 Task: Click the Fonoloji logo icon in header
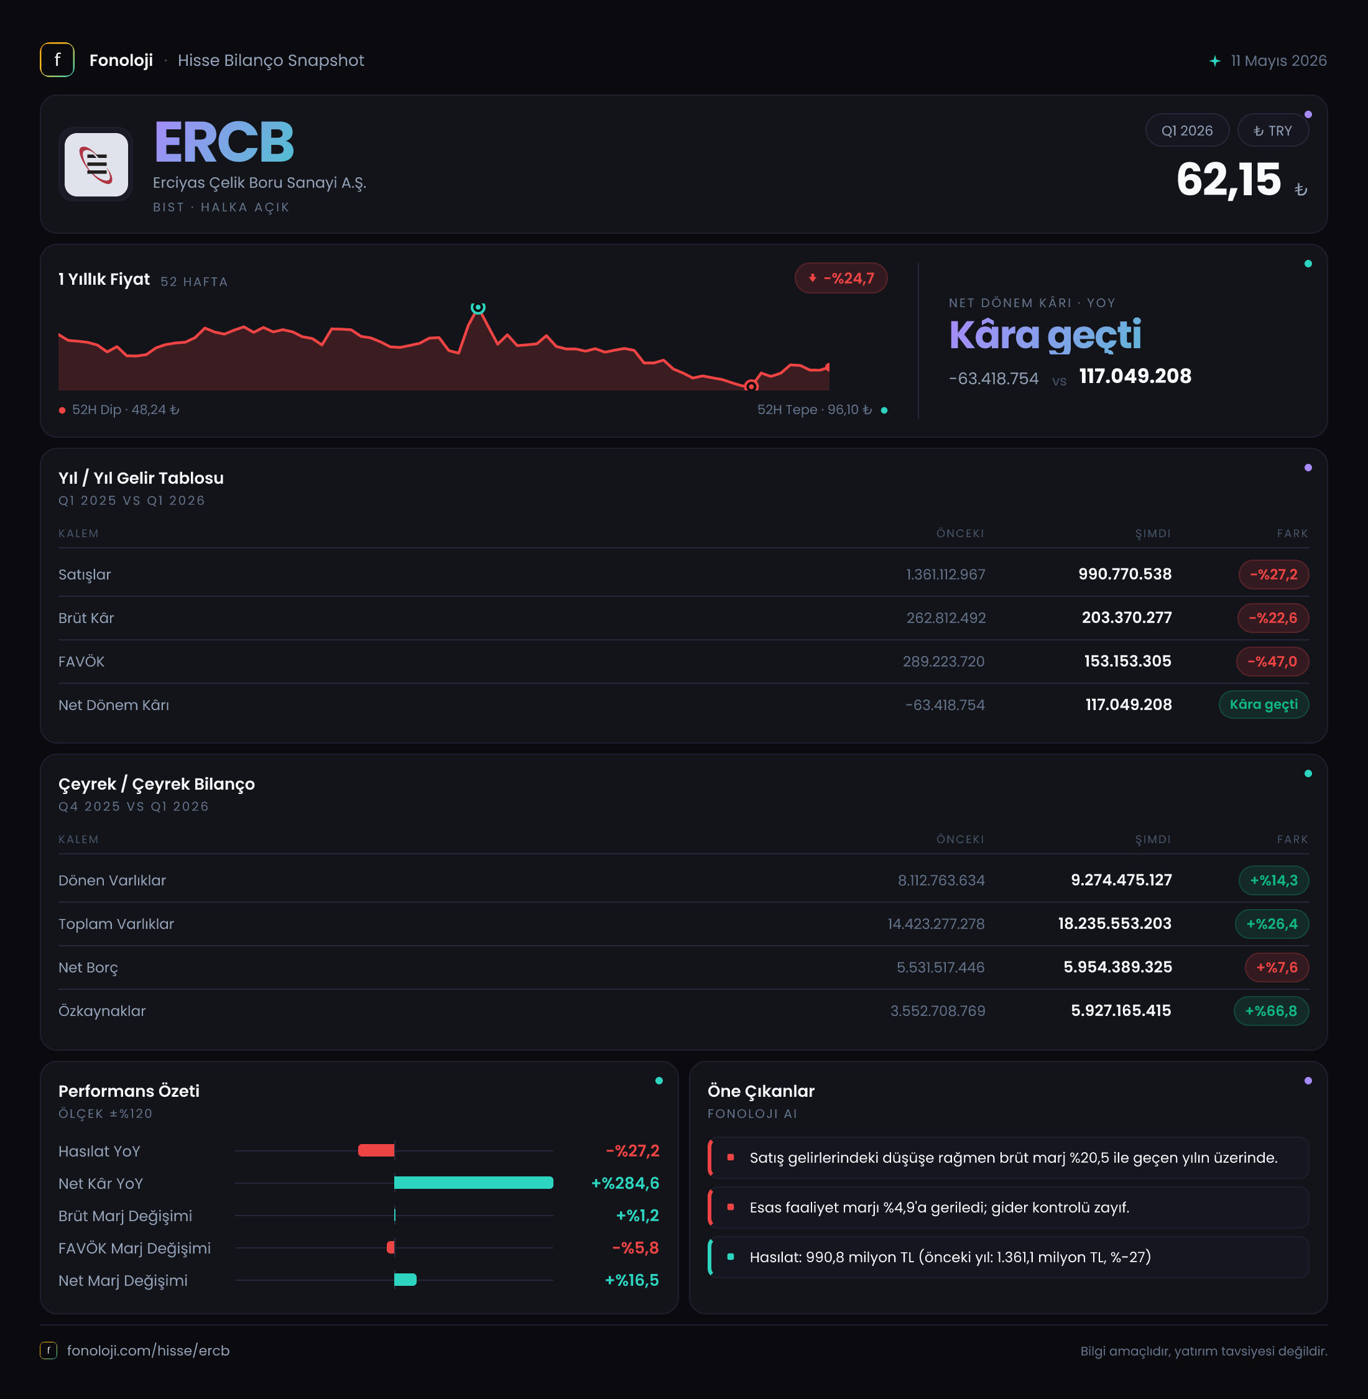pyautogui.click(x=57, y=60)
